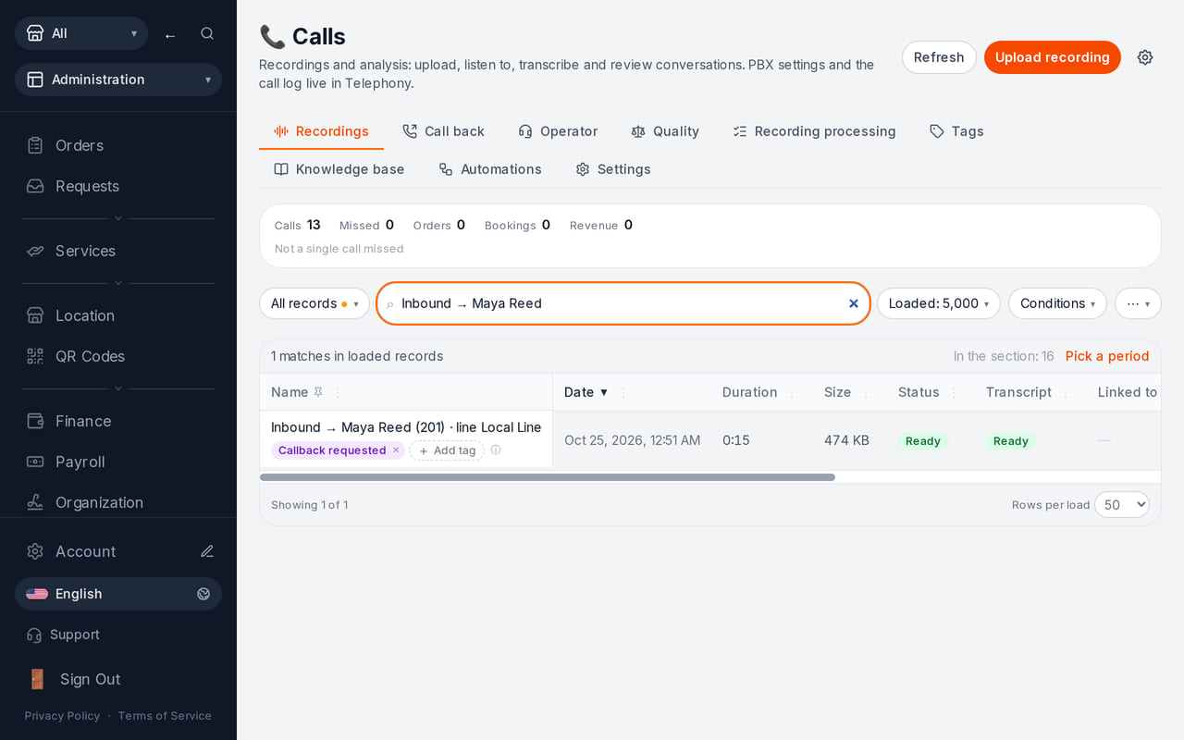Viewport: 1184px width, 740px height.
Task: Click the horizontal scrollbar under the table
Action: 548,477
